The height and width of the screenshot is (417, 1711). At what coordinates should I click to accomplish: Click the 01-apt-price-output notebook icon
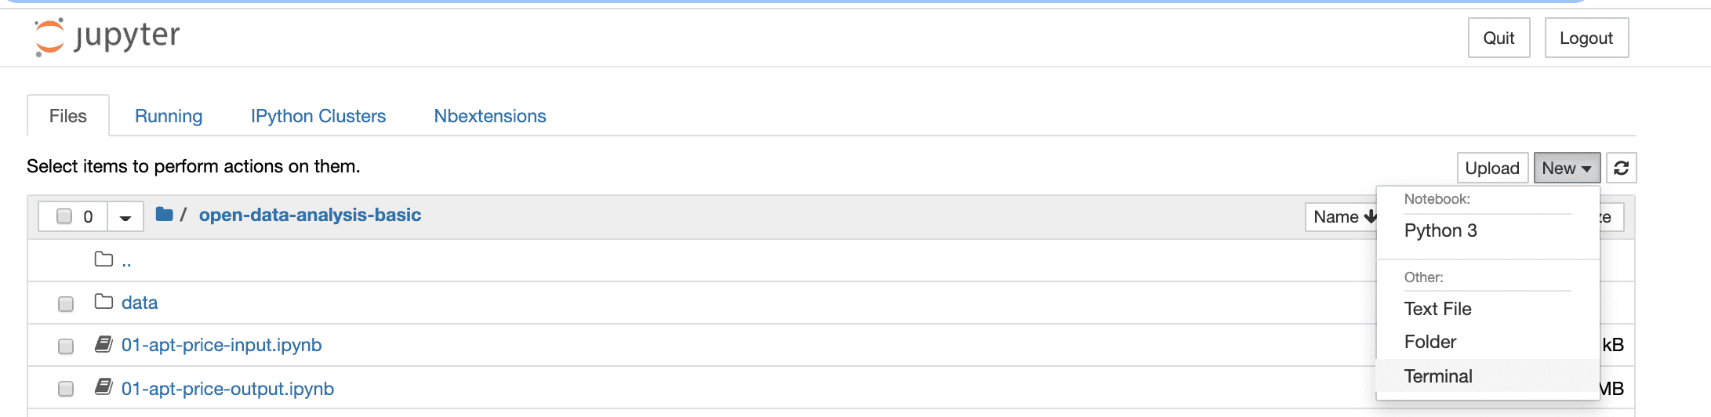[104, 387]
